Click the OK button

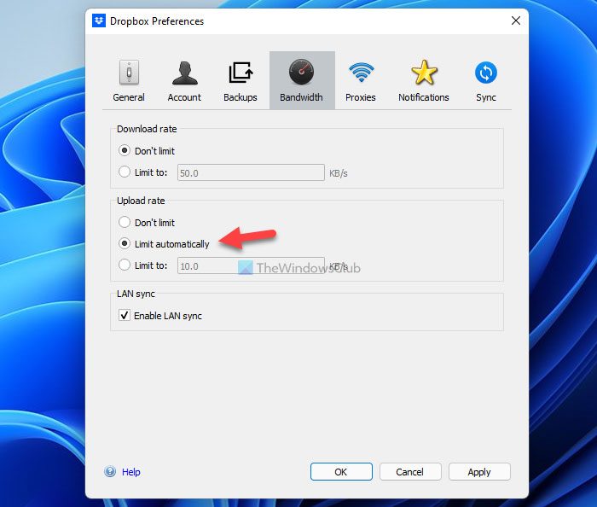(341, 472)
